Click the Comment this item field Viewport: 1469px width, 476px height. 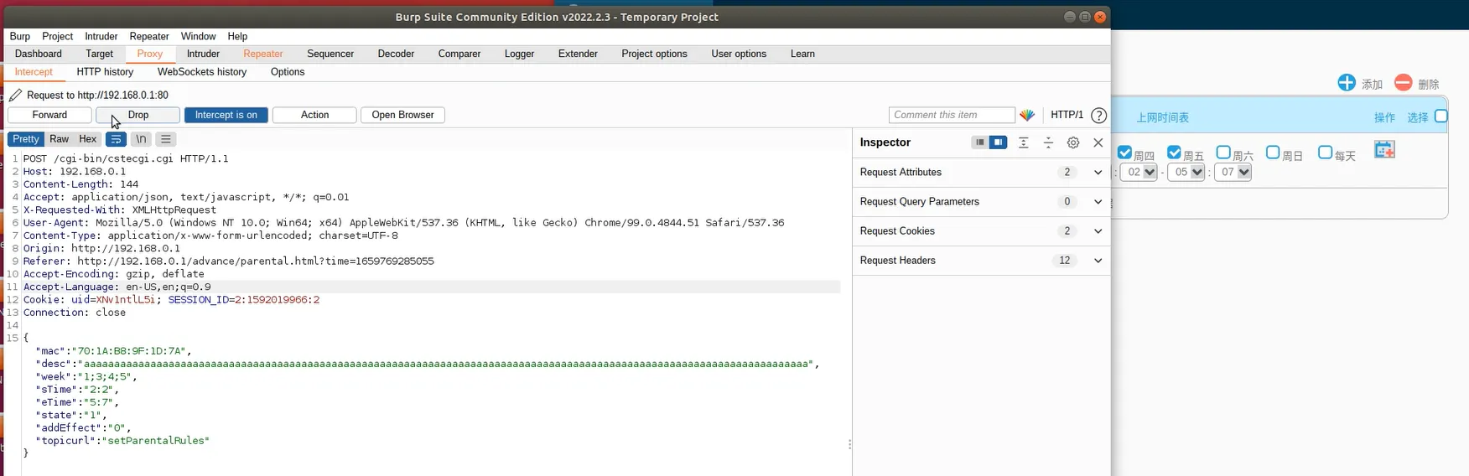(x=952, y=115)
